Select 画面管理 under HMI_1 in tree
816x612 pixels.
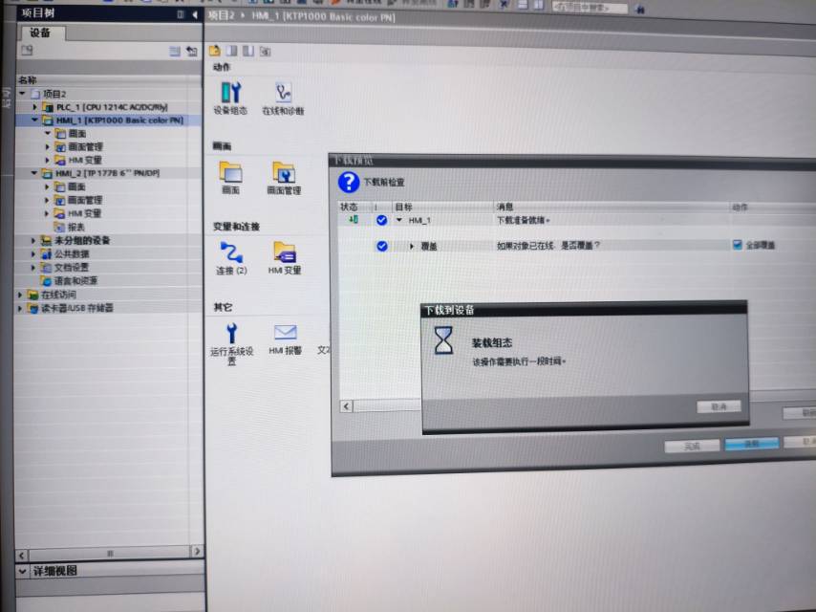point(85,147)
